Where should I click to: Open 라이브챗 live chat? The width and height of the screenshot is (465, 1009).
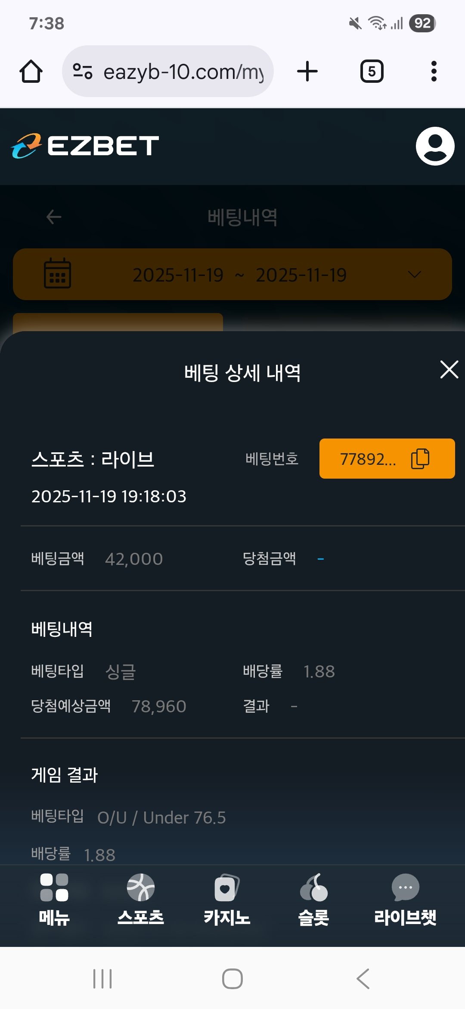405,899
